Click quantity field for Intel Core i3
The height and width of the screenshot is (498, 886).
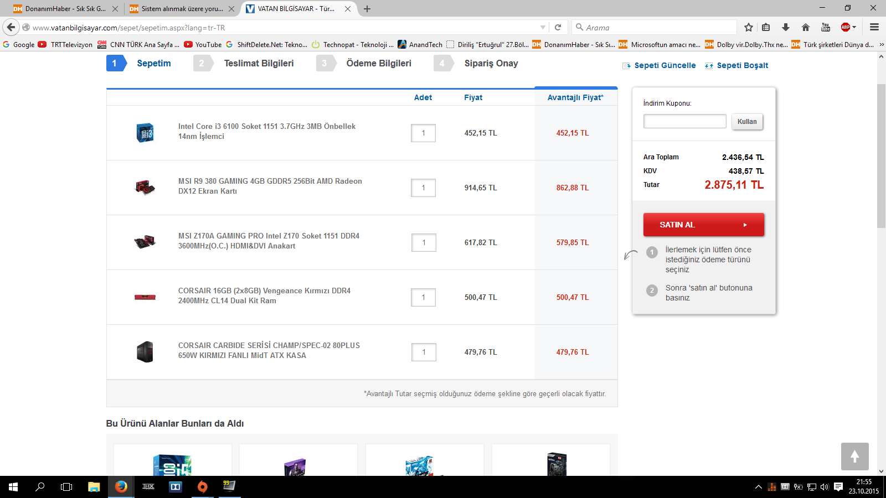coord(424,133)
